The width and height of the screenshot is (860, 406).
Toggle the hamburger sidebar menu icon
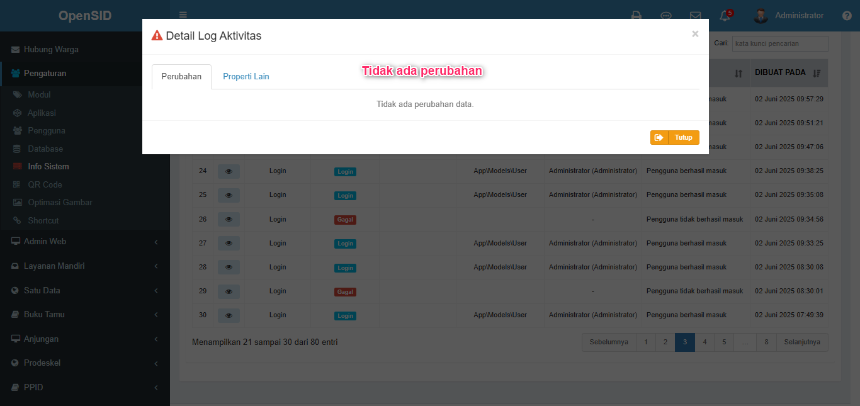pos(183,15)
